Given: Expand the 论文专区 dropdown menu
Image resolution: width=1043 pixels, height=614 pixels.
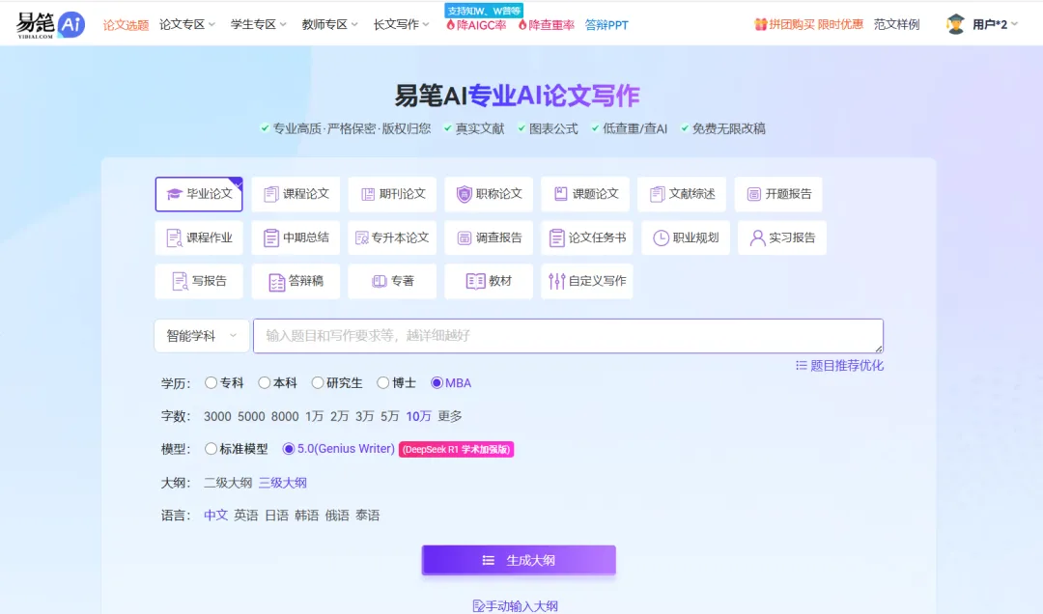Looking at the screenshot, I should [x=187, y=24].
